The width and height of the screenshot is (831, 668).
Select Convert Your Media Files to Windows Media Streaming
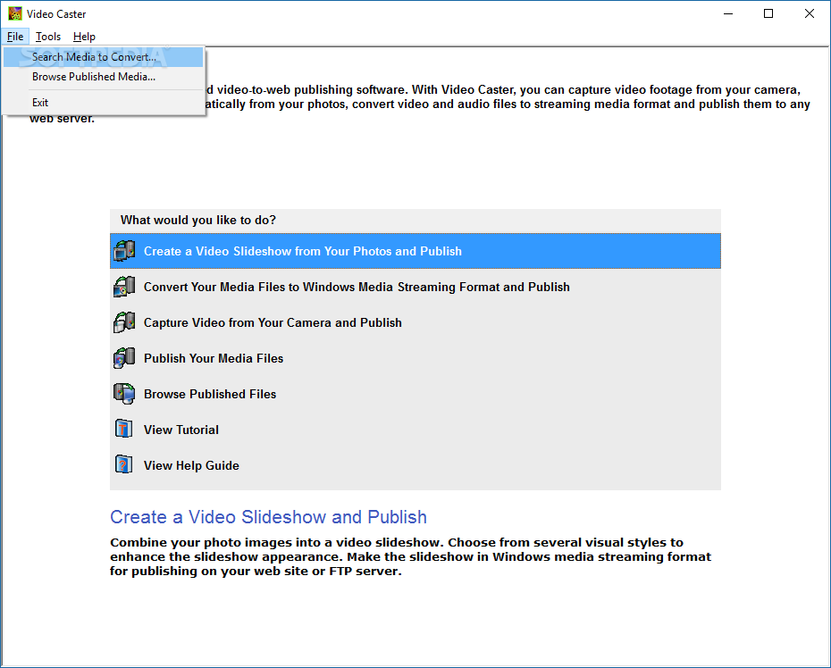[415, 287]
